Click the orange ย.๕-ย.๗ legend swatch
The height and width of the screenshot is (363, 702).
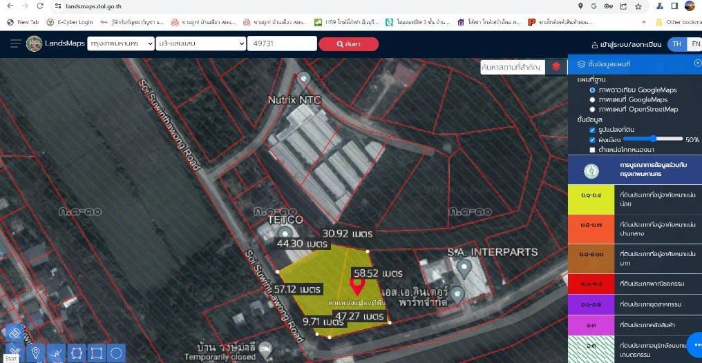(591, 229)
